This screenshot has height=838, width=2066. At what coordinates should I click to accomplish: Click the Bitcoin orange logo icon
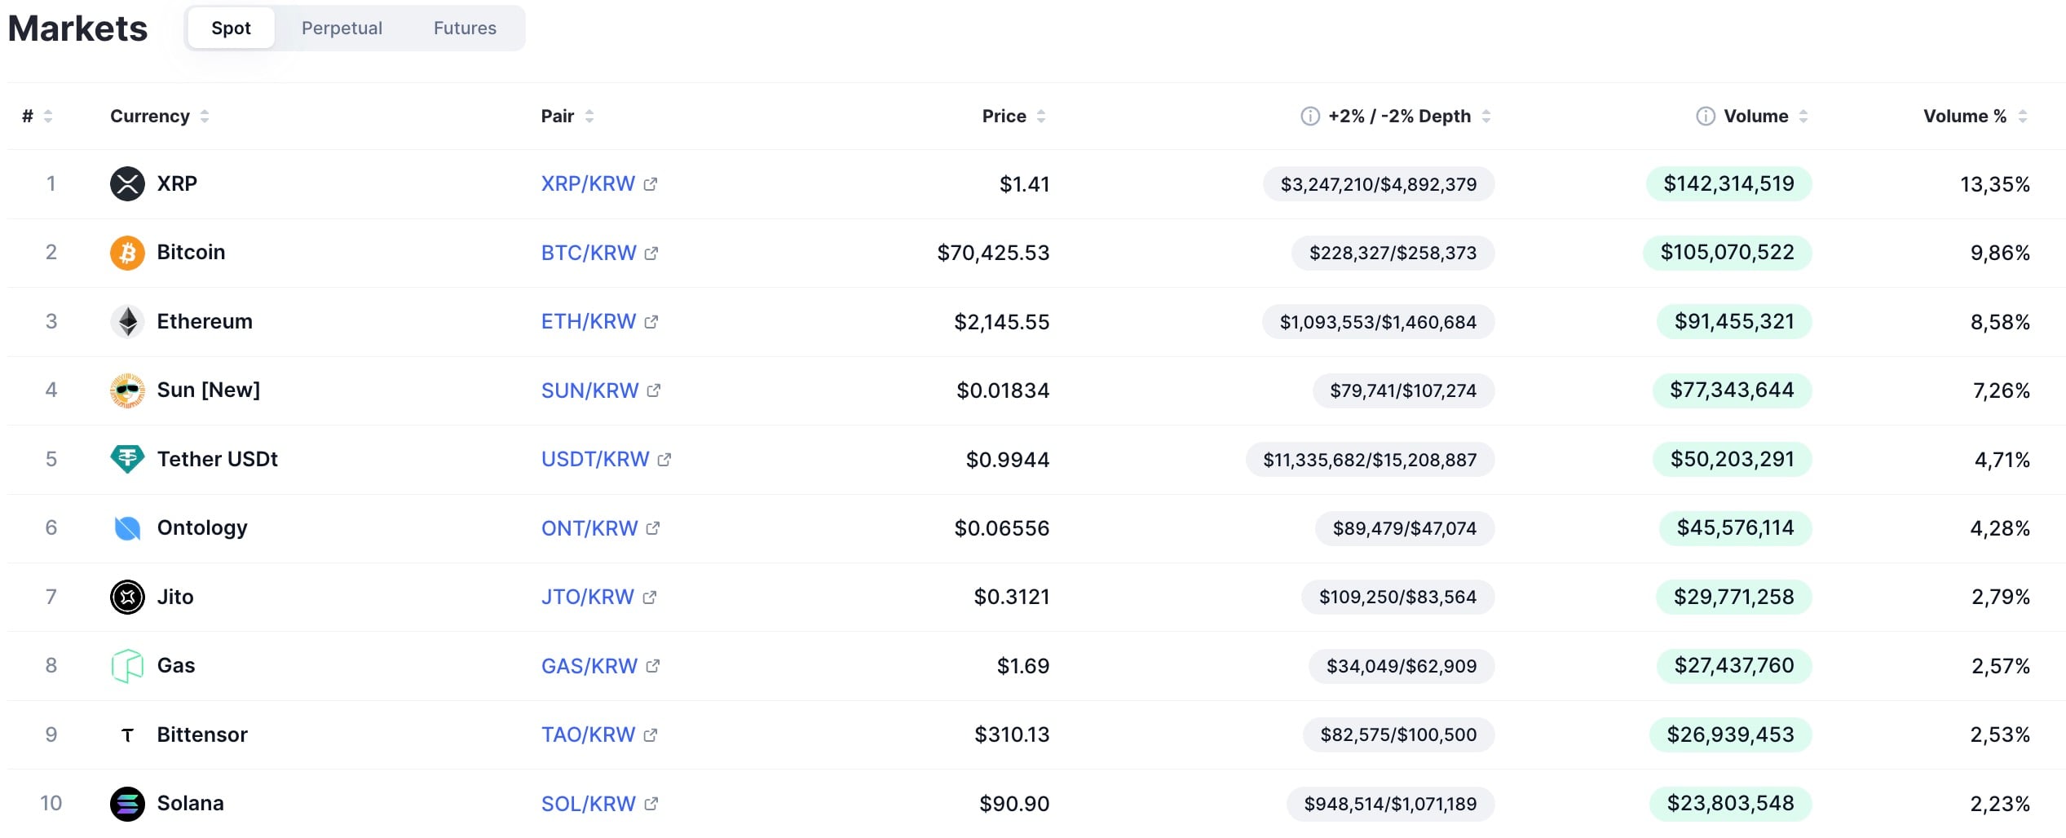[127, 253]
